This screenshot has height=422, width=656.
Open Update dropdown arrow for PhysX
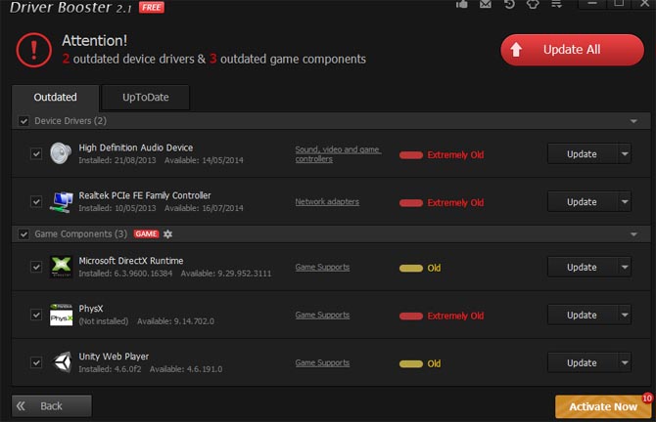pos(625,316)
